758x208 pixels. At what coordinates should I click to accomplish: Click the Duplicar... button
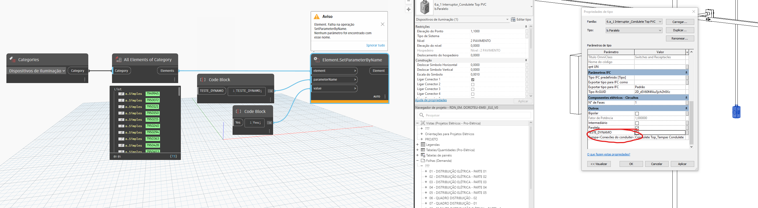[680, 30]
